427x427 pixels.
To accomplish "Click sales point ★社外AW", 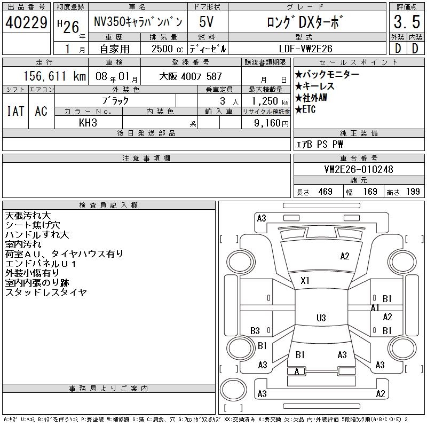I will pos(311,98).
